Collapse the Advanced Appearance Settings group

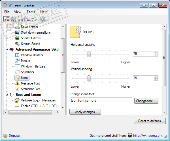(x=7, y=49)
